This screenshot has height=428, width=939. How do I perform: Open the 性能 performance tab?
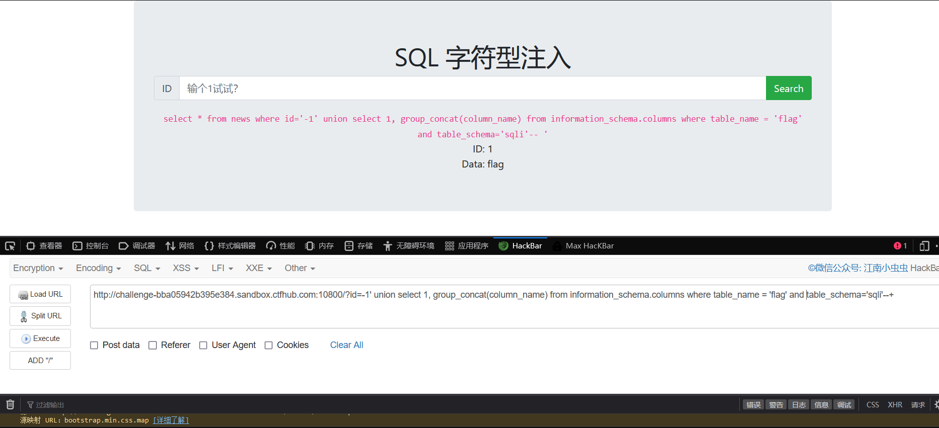point(280,246)
